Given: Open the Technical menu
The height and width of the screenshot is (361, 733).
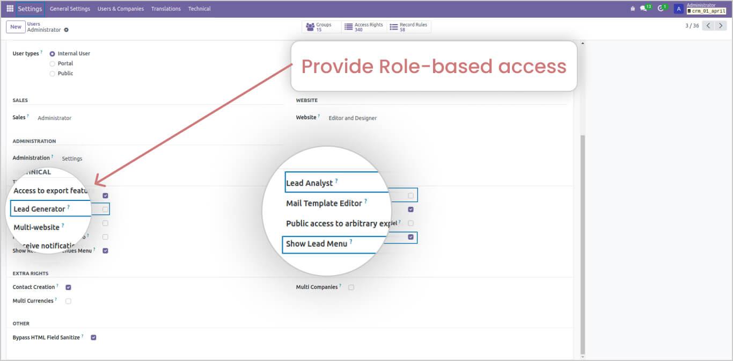Looking at the screenshot, I should click(x=199, y=9).
